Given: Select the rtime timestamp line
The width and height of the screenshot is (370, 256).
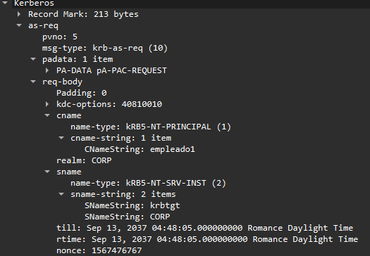Looking at the screenshot, I should pyautogui.click(x=207, y=239).
